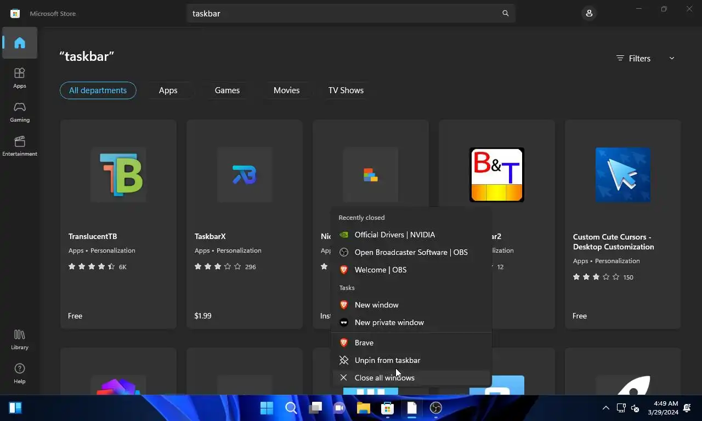This screenshot has width=702, height=421.
Task: Click the OBS Studio taskbar icon
Action: coord(436,408)
